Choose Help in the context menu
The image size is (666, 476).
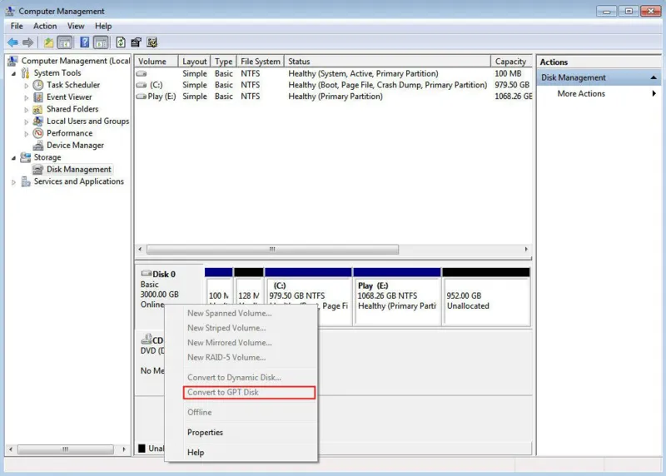click(196, 453)
